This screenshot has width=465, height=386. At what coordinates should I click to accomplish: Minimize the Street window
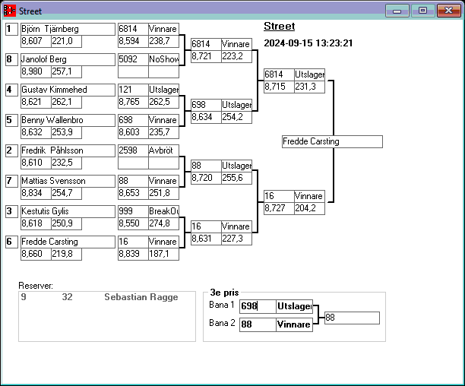pos(397,11)
